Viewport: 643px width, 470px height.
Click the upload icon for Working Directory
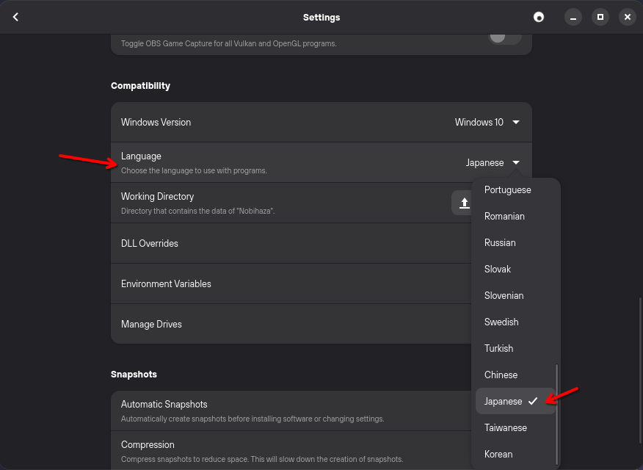(464, 203)
